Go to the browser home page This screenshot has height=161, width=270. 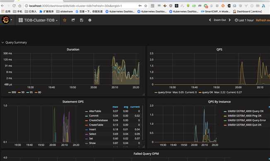20,6
